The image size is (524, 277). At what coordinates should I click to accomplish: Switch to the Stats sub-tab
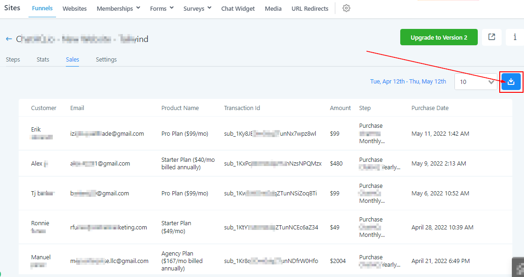[x=43, y=59]
